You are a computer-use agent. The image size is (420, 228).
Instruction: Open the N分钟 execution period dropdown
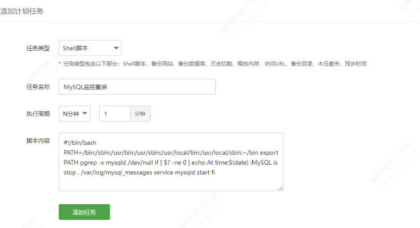pos(74,114)
